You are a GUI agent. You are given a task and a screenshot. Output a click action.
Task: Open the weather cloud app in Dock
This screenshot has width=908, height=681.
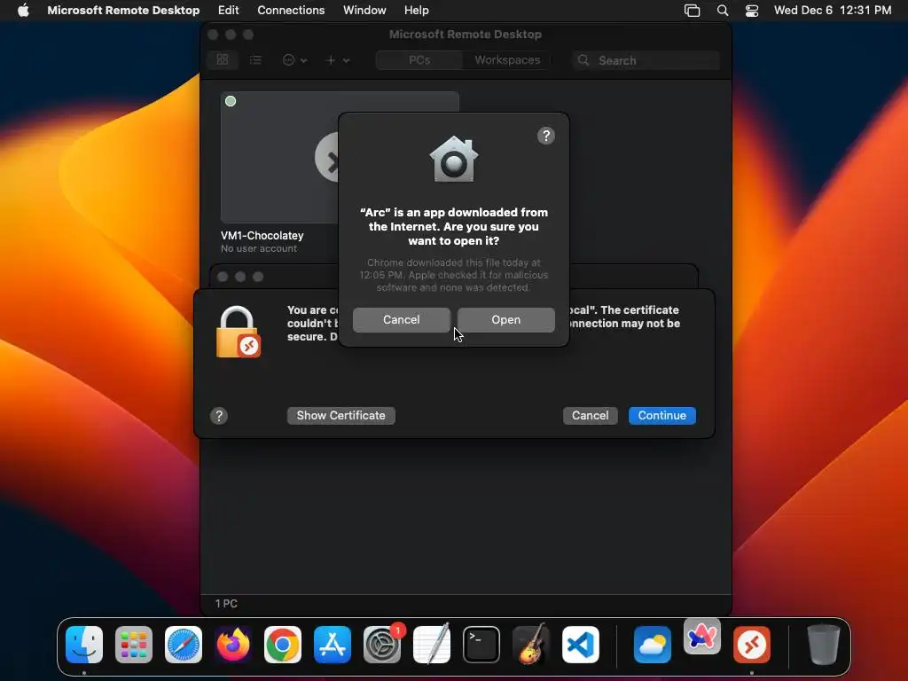(652, 645)
